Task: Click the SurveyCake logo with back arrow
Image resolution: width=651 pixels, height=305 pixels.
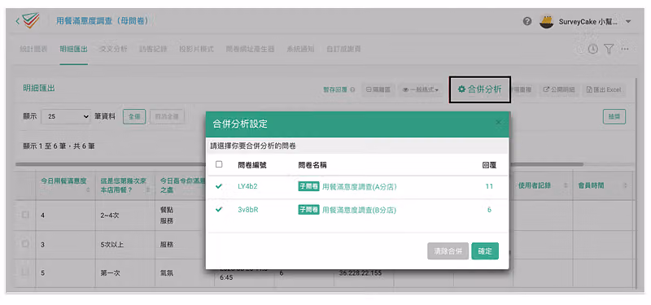Action: [28, 20]
